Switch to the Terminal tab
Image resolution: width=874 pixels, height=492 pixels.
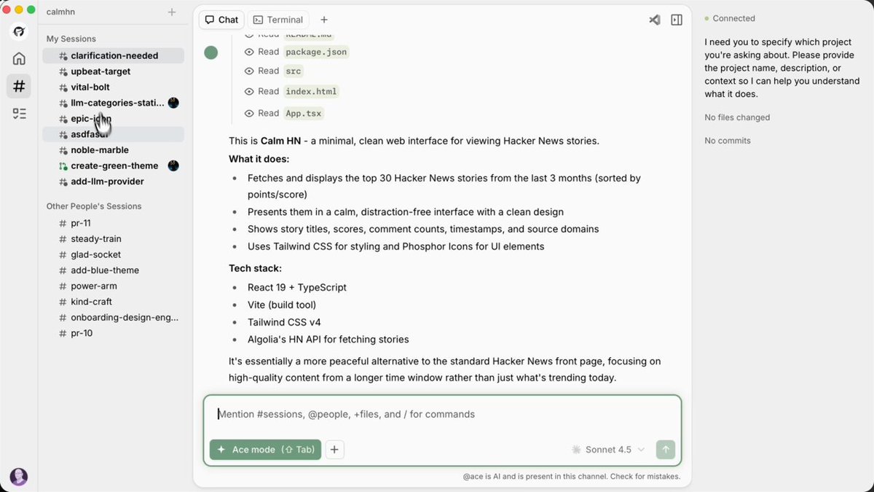pyautogui.click(x=277, y=20)
